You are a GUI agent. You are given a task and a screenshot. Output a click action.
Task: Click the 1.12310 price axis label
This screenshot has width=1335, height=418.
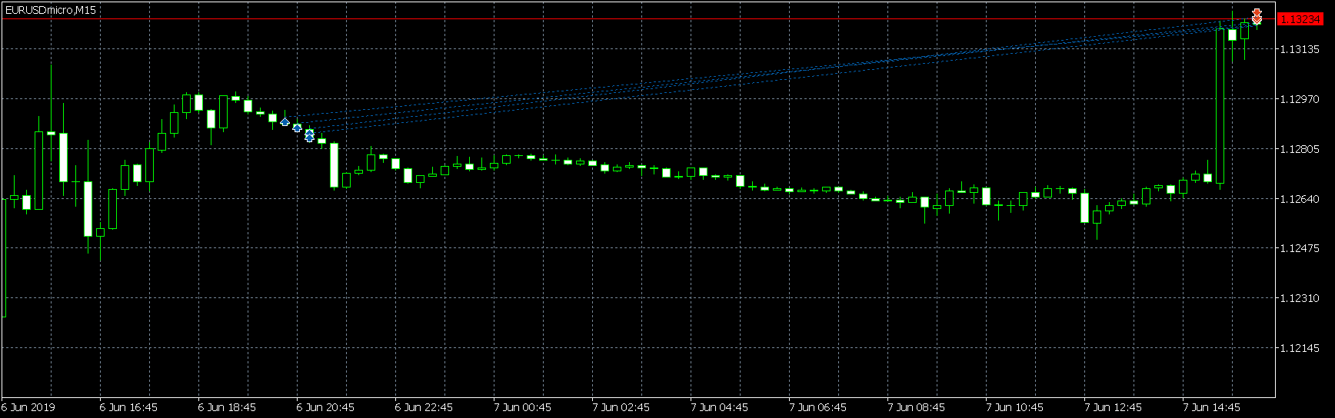click(x=1298, y=298)
